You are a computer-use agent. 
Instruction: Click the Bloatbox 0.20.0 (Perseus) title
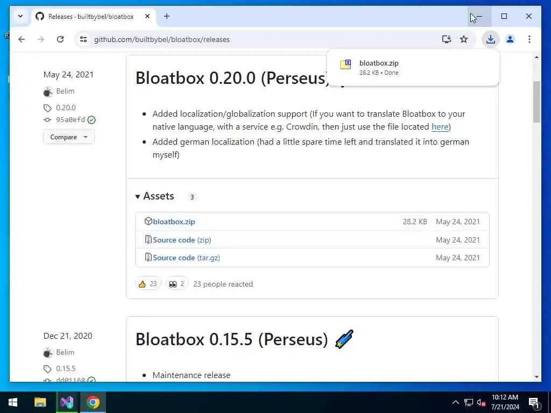click(232, 78)
